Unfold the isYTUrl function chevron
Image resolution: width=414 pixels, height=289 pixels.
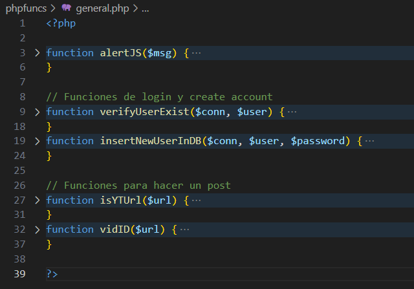point(37,200)
